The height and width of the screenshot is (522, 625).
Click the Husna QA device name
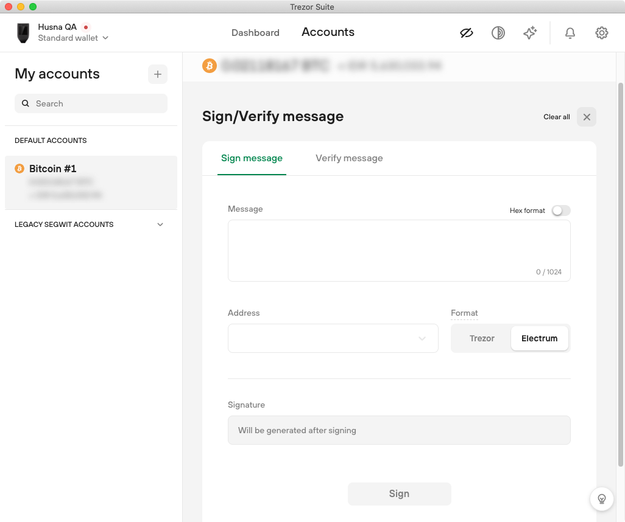click(x=57, y=27)
